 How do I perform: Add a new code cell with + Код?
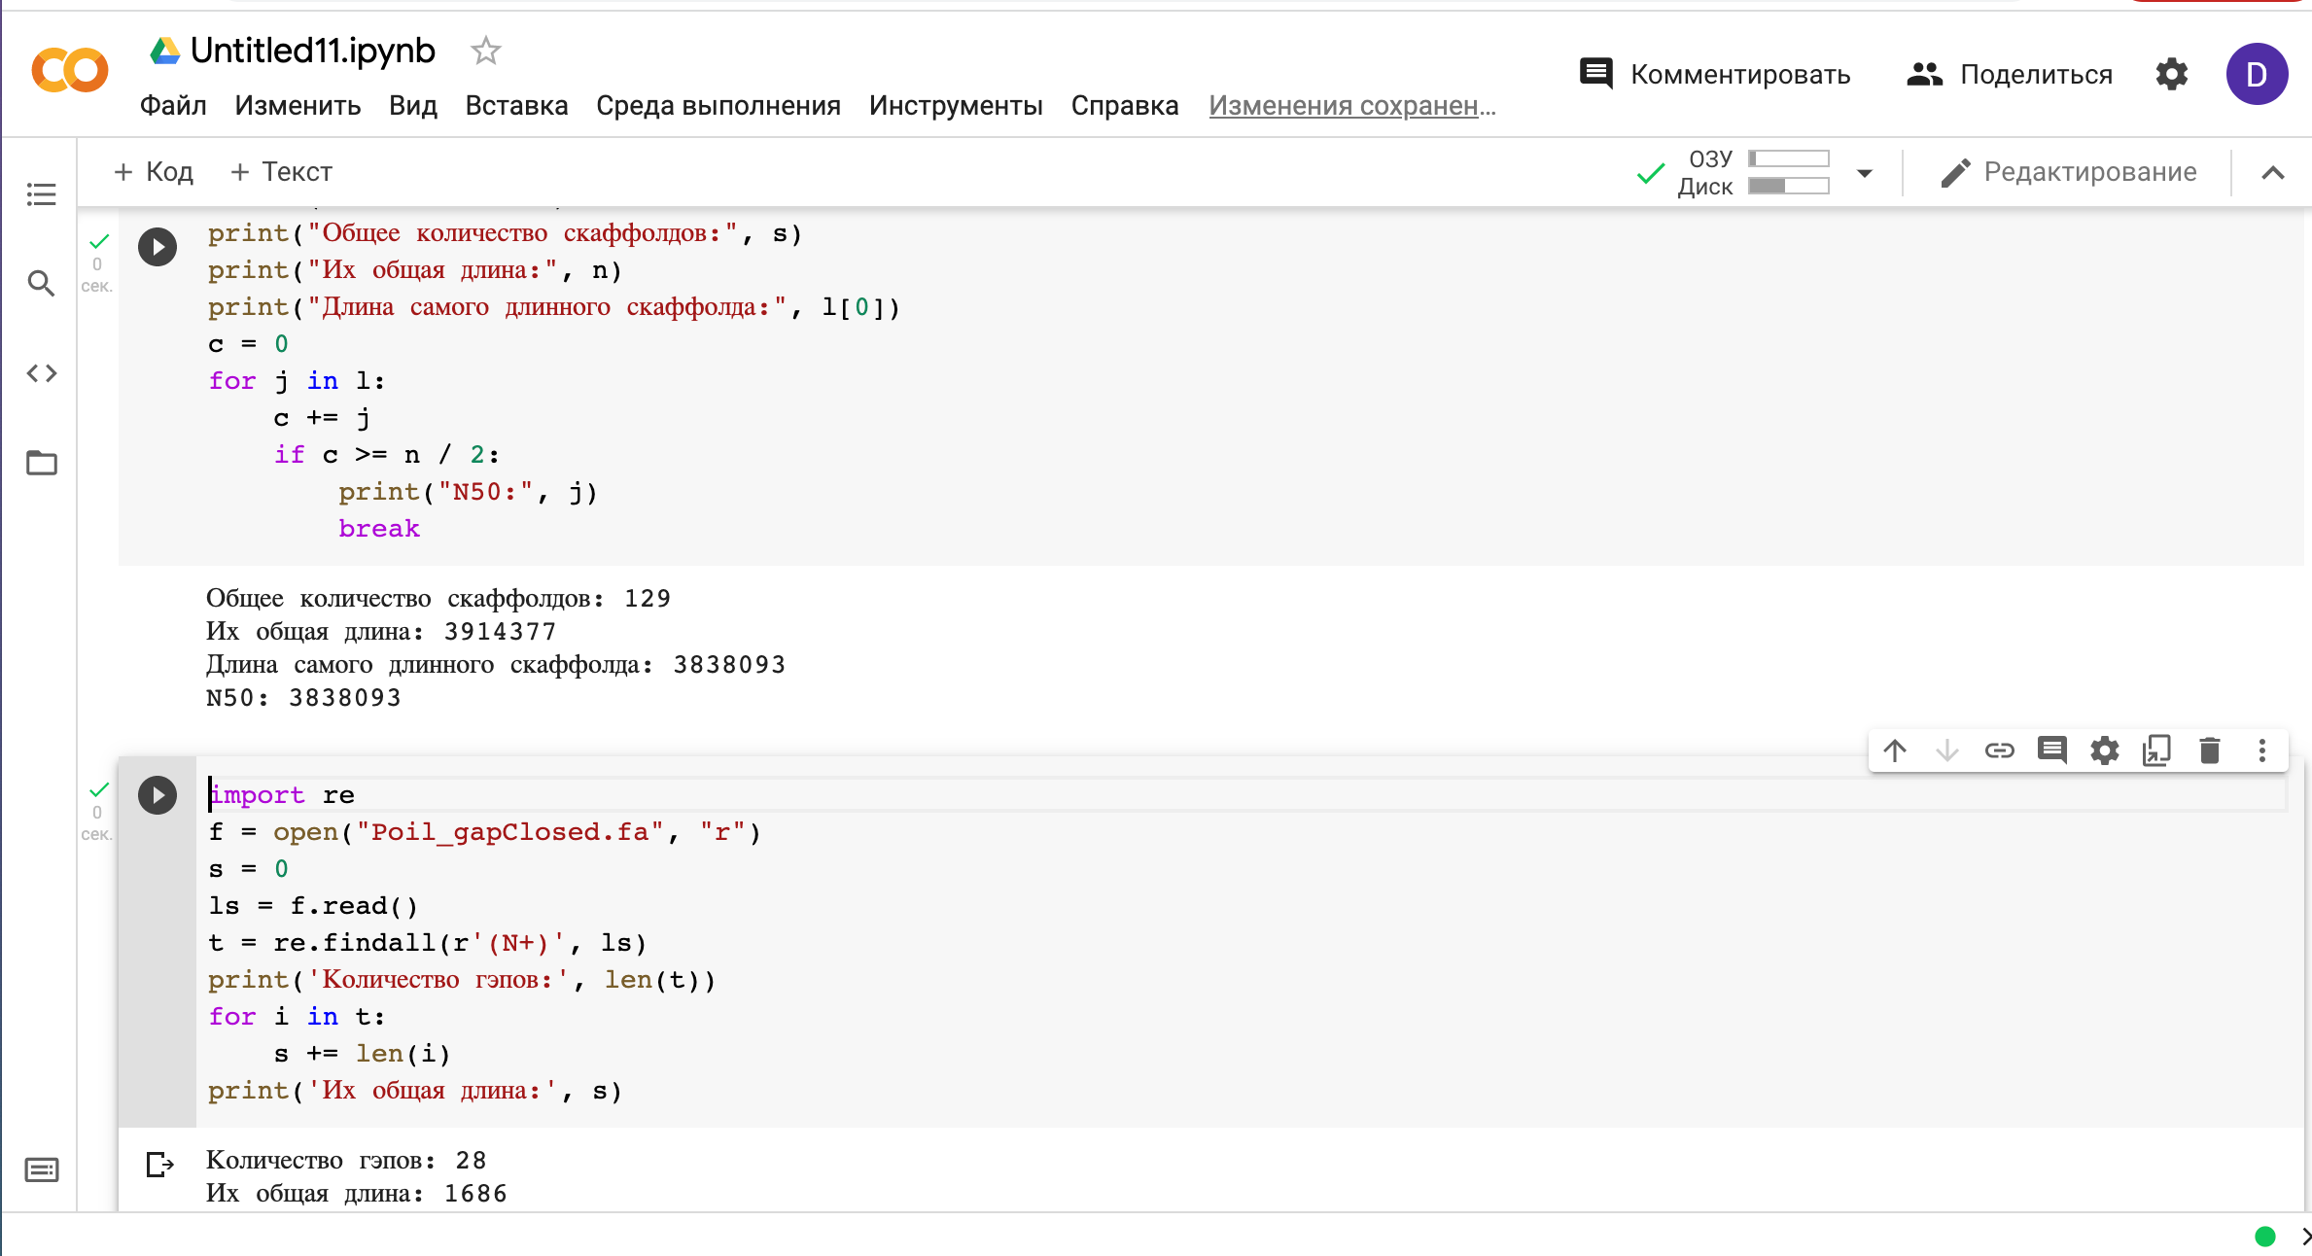coord(154,172)
